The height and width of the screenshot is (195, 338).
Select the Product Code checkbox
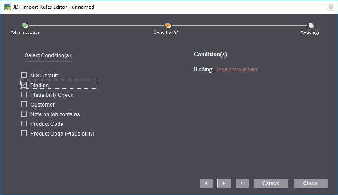[24, 124]
